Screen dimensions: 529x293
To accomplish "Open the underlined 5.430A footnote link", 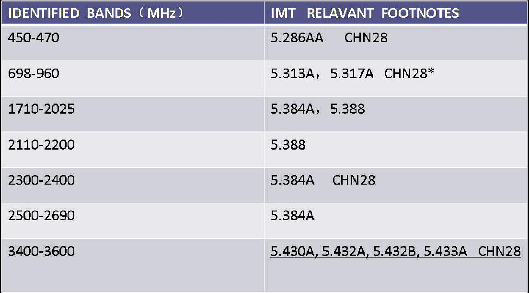I will (292, 251).
